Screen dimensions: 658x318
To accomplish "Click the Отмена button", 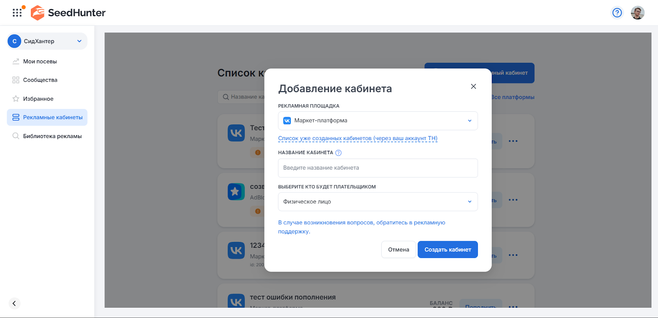I will point(398,249).
